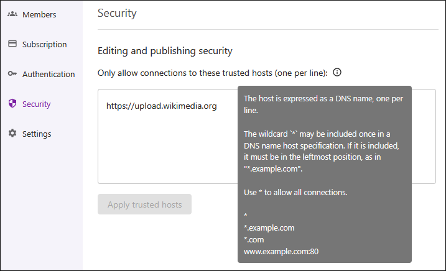Viewport: 446px width, 271px height.
Task: Switch to the Authentication label in sidebar
Action: (49, 74)
